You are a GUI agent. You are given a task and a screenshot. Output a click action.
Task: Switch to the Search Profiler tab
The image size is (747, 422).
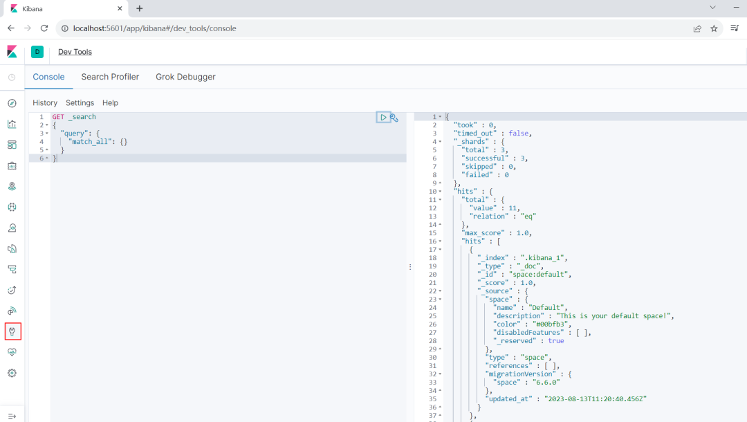[110, 77]
